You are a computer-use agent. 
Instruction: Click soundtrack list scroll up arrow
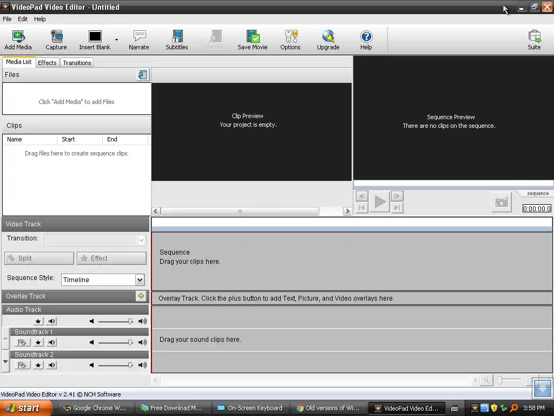pos(5,338)
